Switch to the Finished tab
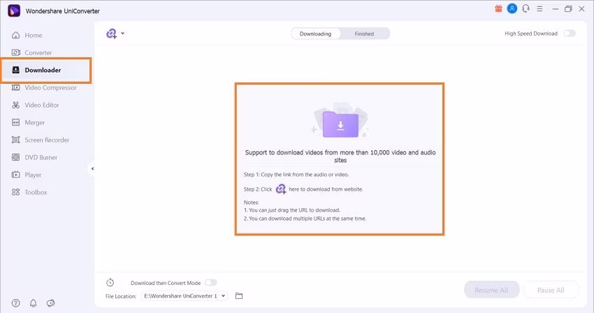Image resolution: width=594 pixels, height=313 pixels. (x=364, y=34)
